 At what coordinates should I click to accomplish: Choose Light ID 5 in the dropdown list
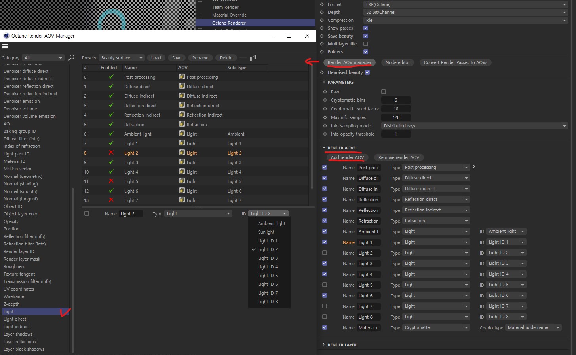pyautogui.click(x=268, y=276)
